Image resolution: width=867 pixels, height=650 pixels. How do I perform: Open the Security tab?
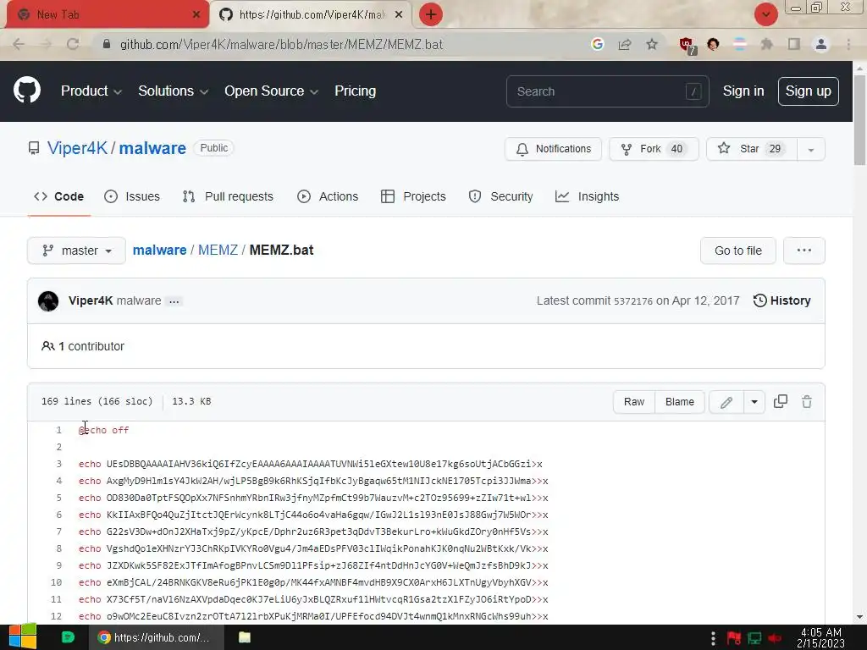(x=501, y=196)
